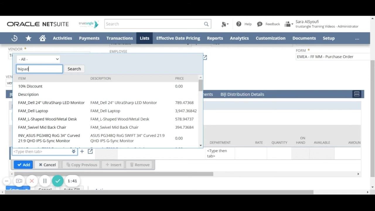Select FAM_L-Shaped Wood/Metal Desk item

click(x=47, y=119)
